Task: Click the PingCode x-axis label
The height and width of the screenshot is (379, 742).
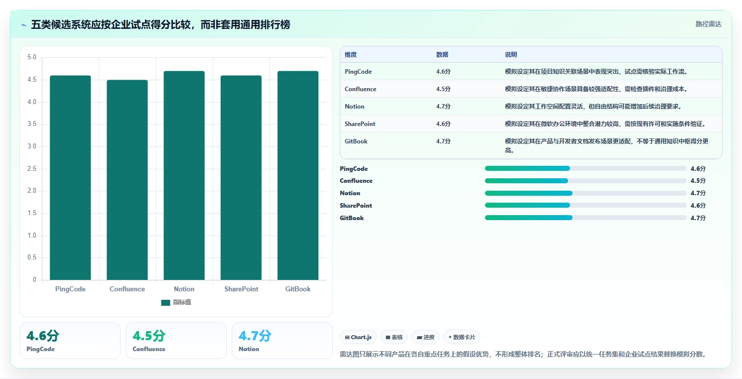Action: pyautogui.click(x=70, y=289)
